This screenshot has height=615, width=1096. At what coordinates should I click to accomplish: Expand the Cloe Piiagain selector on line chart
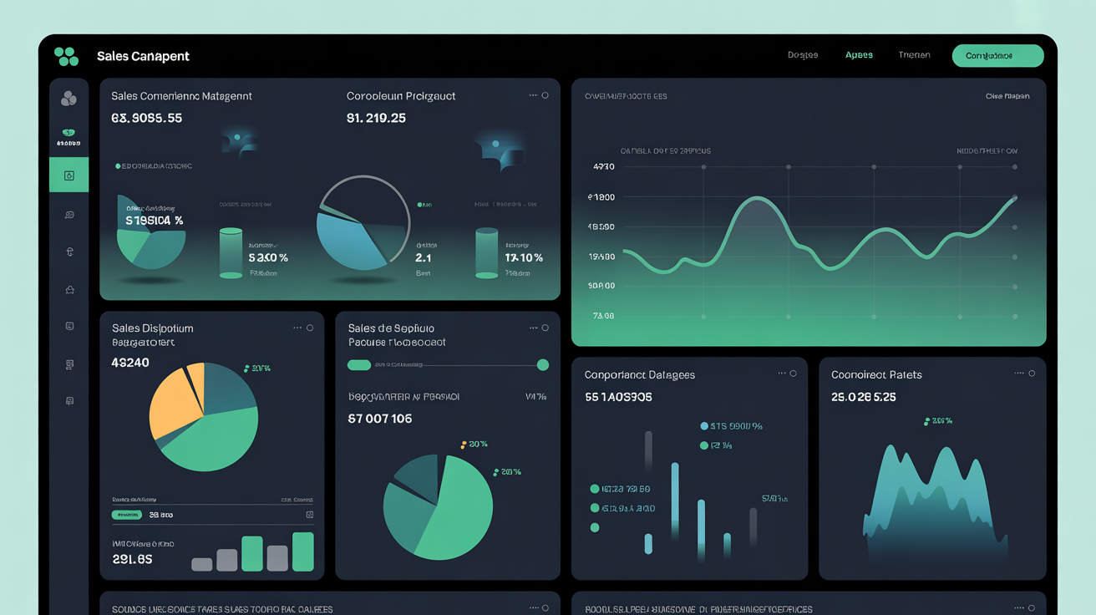(x=1007, y=96)
